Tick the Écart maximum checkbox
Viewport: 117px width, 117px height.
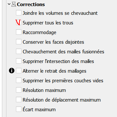coord(19,109)
